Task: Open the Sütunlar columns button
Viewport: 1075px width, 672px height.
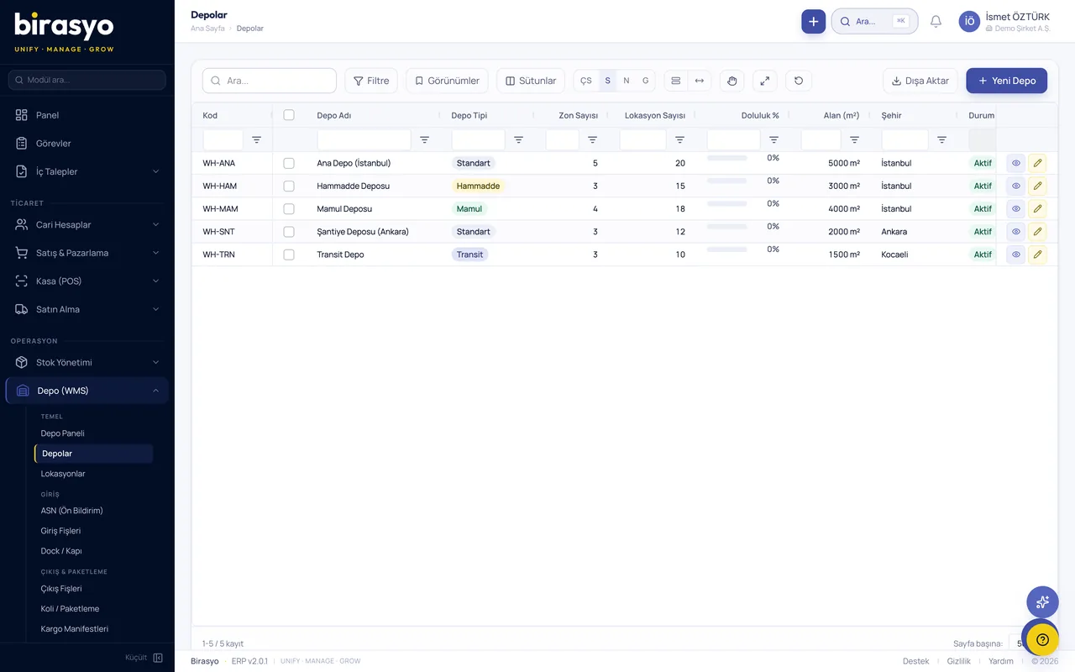Action: 530,81
